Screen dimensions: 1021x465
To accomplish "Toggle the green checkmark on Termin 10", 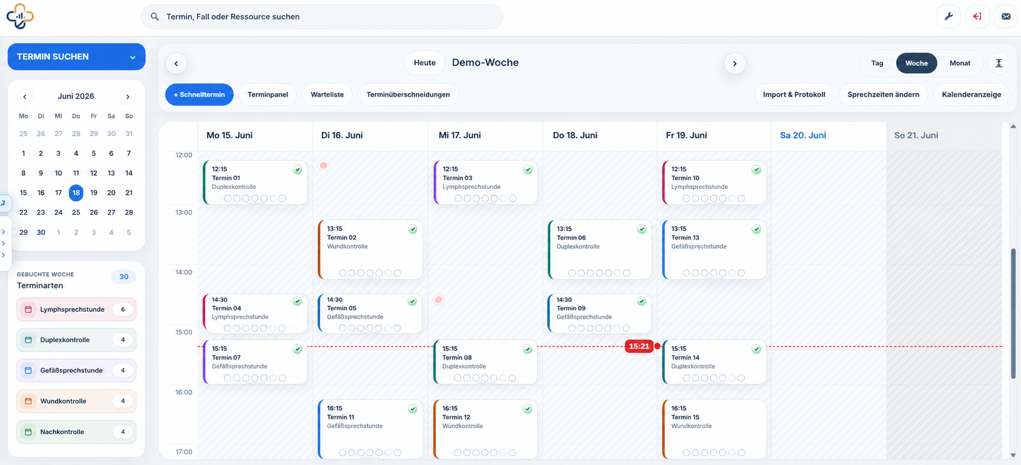I will click(x=757, y=170).
